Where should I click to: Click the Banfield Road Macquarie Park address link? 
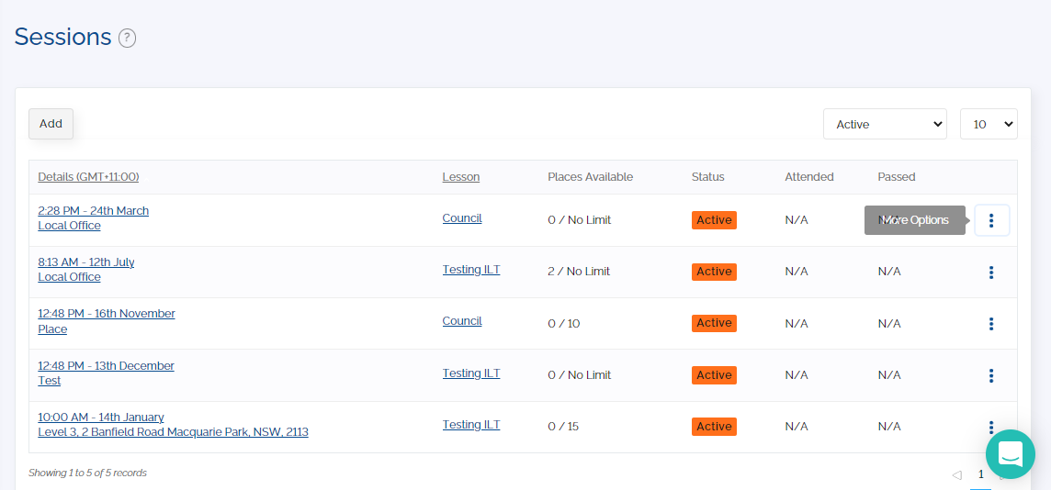(x=173, y=432)
